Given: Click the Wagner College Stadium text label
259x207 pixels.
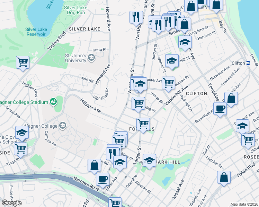Looking at the screenshot, I should point(24,102).
